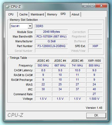Screen dimensions: 112x125
Task: Click the Memory Slot Selection group title
Action: pyautogui.click(x=24, y=20)
